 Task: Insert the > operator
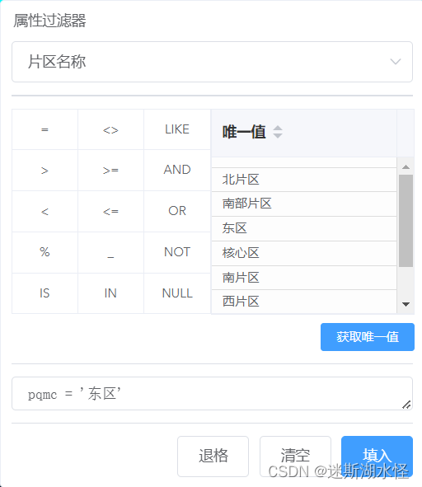pos(45,171)
